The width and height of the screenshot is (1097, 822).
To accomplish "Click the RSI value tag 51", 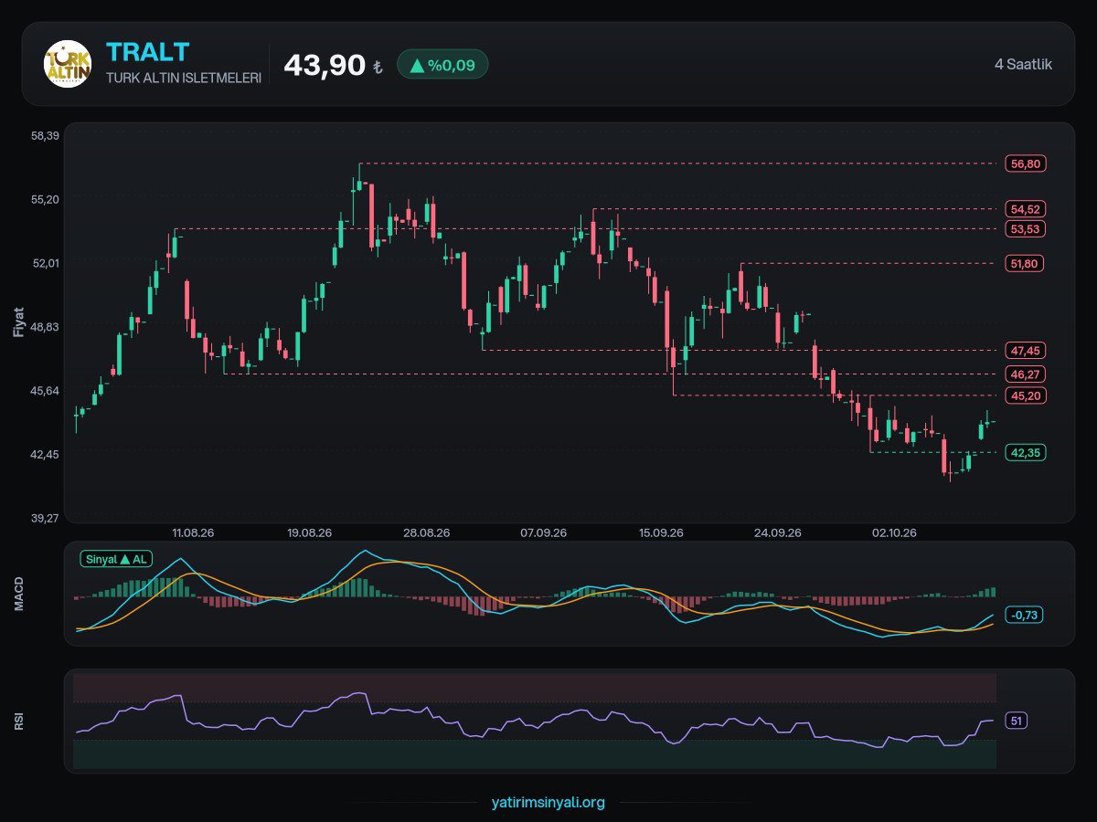I will pyautogui.click(x=1017, y=721).
